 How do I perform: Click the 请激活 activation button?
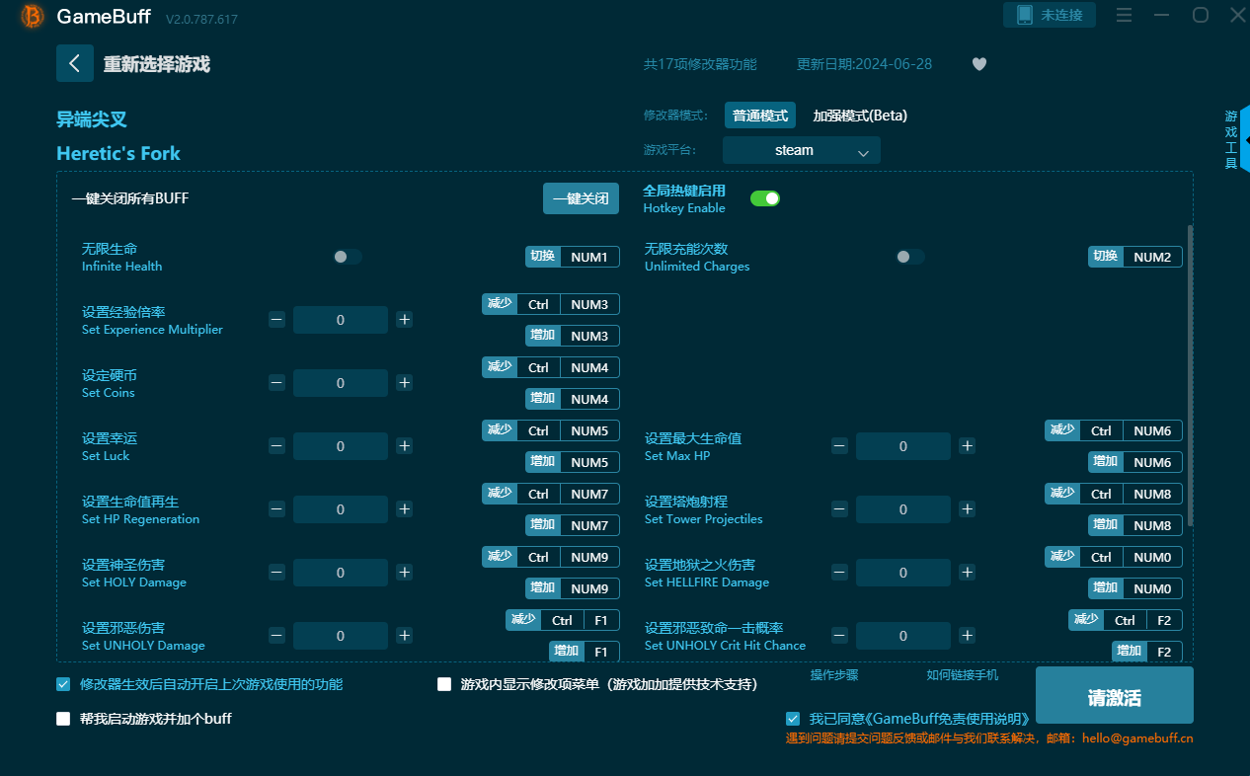tap(1112, 696)
